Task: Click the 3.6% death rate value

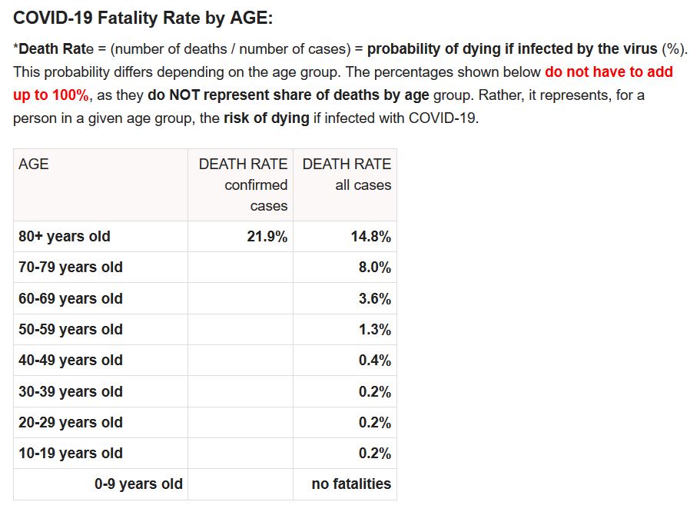Action: coord(375,299)
